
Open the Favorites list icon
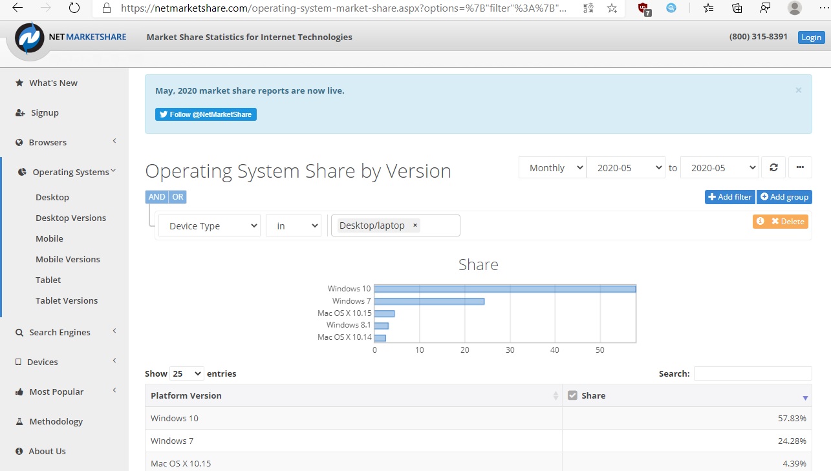[x=709, y=8]
